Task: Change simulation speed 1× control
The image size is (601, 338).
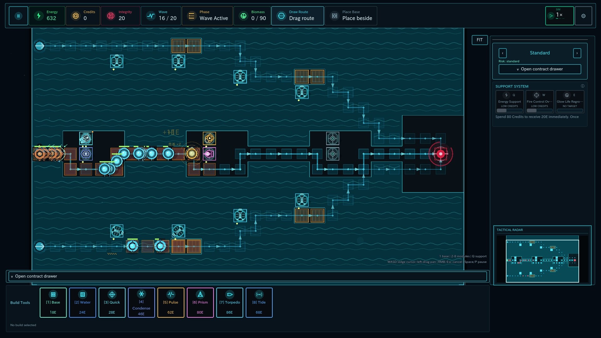Action: pos(560,16)
